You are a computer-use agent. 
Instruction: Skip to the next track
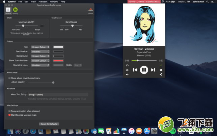tap(153, 70)
